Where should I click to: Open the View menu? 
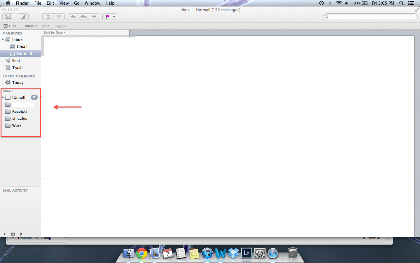point(64,3)
